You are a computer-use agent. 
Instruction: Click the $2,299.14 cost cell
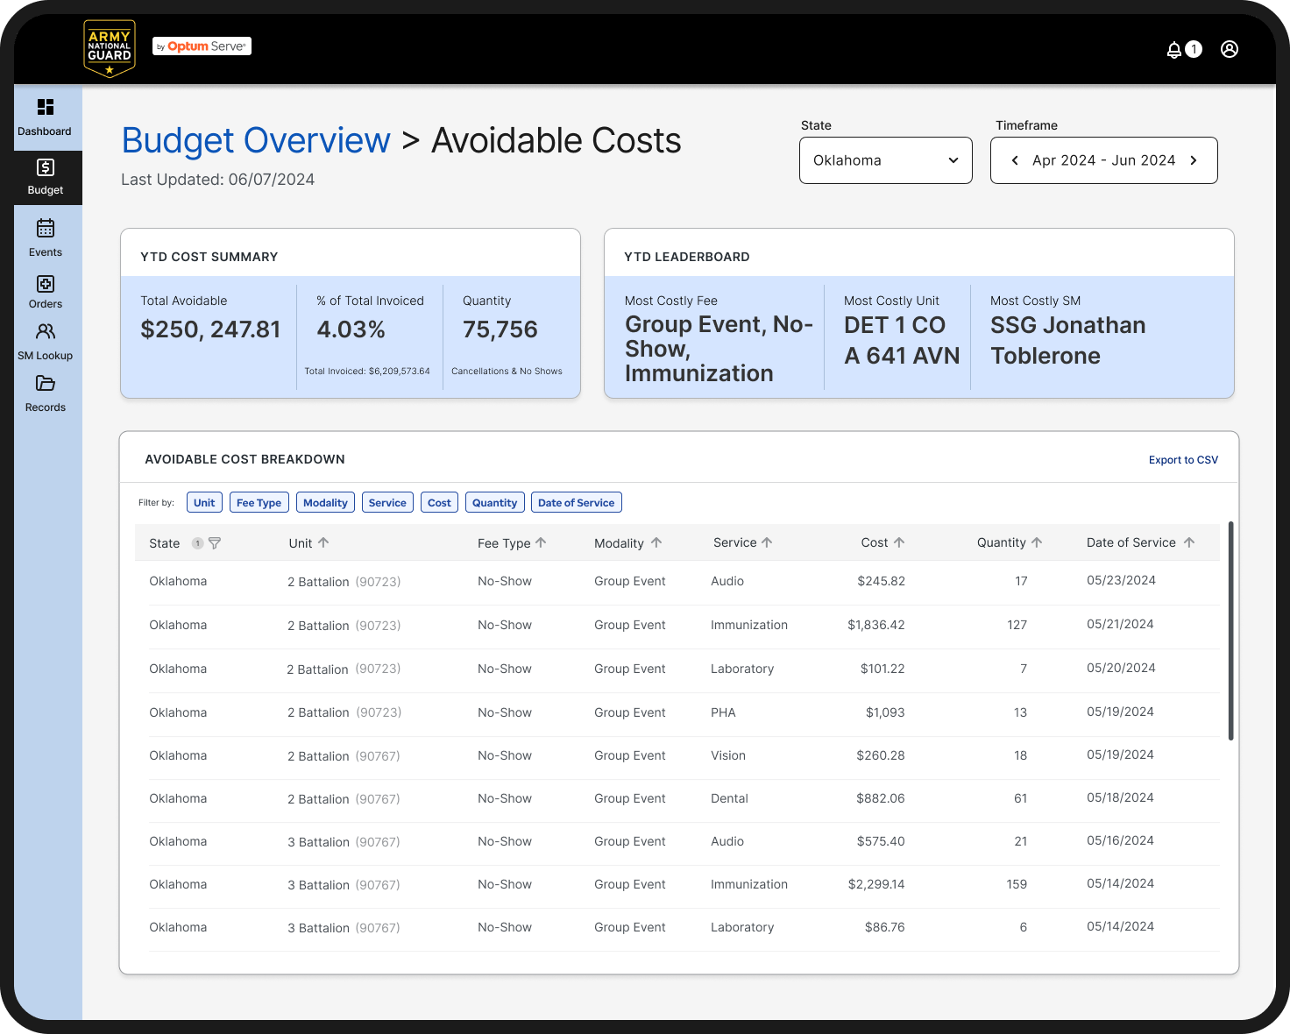pyautogui.click(x=876, y=884)
